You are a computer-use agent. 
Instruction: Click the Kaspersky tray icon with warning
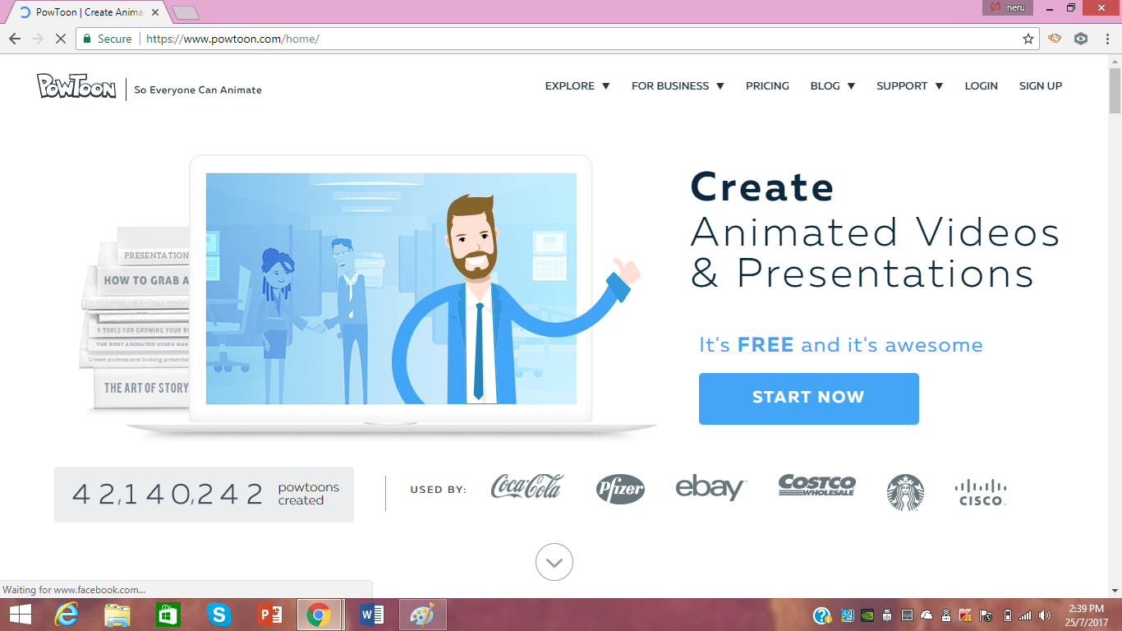pos(966,615)
